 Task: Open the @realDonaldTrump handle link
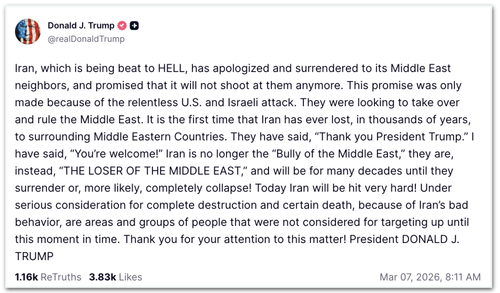pos(86,39)
